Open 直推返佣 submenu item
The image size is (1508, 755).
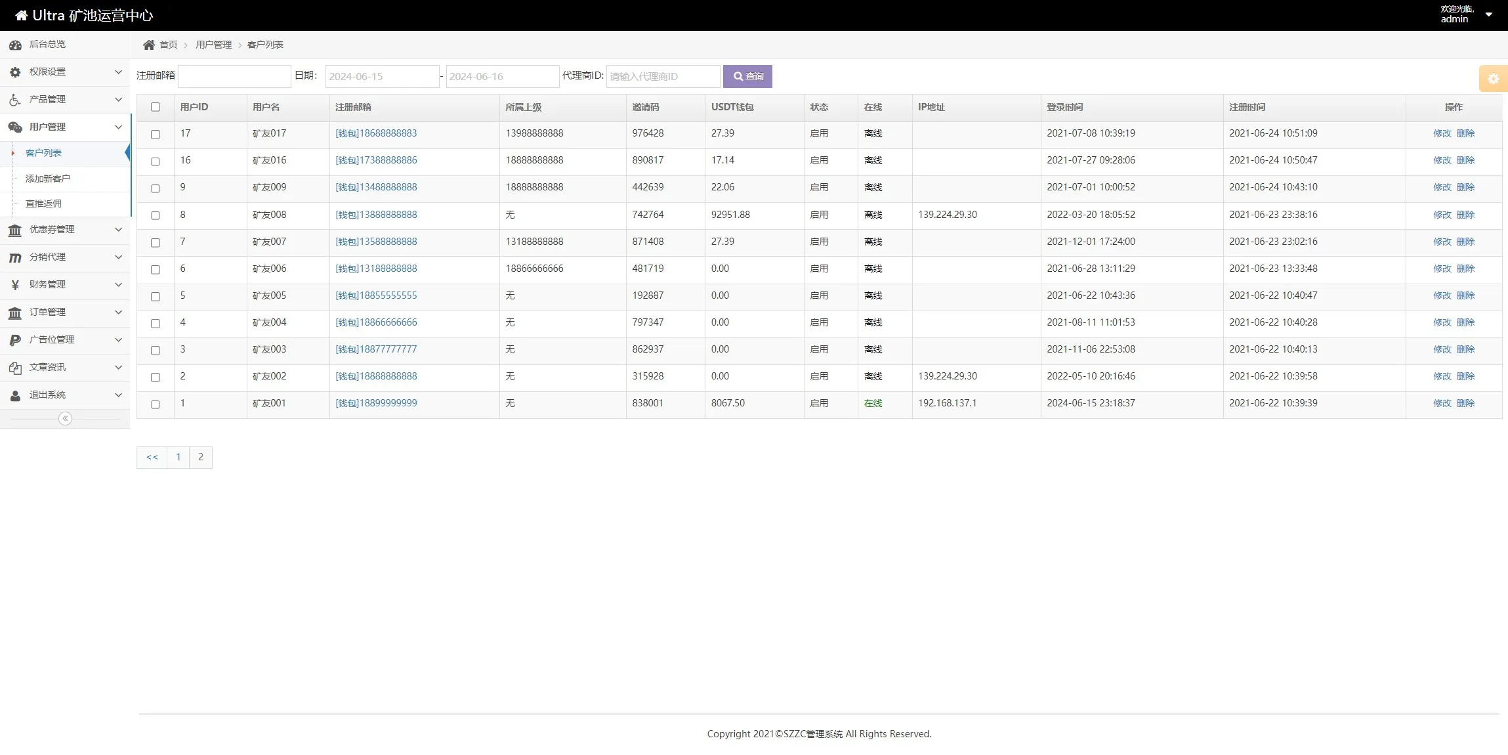43,204
